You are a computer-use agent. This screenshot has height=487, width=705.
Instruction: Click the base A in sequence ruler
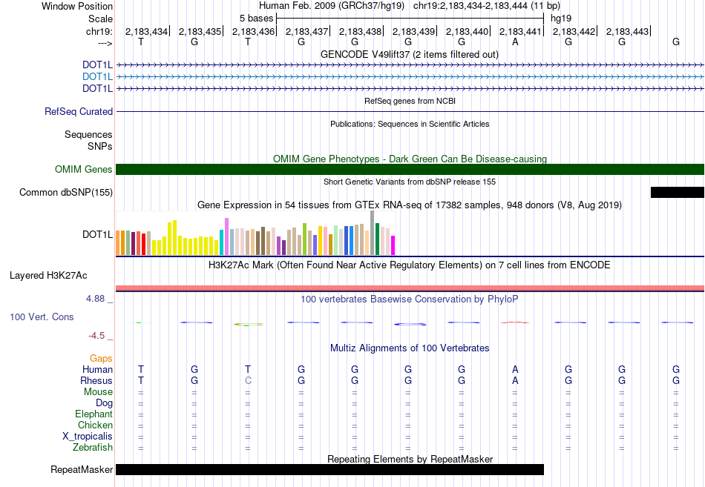point(515,42)
